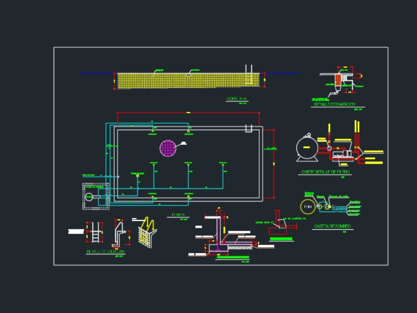This screenshot has width=417, height=313.
Task: Click the DETALLE DE ESCALERA title
Action: click(x=106, y=252)
